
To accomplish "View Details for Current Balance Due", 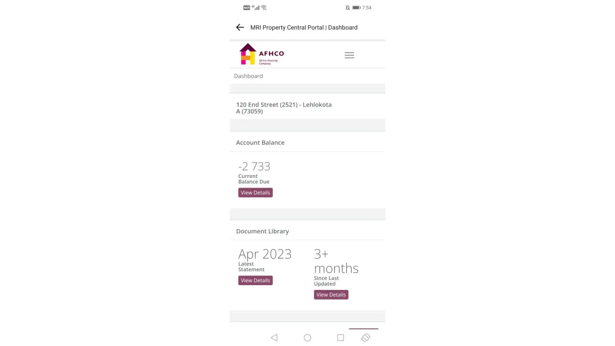I will tap(255, 193).
